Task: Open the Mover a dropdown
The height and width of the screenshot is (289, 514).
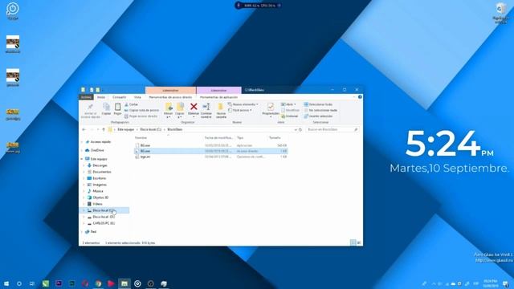Action: coord(168,111)
